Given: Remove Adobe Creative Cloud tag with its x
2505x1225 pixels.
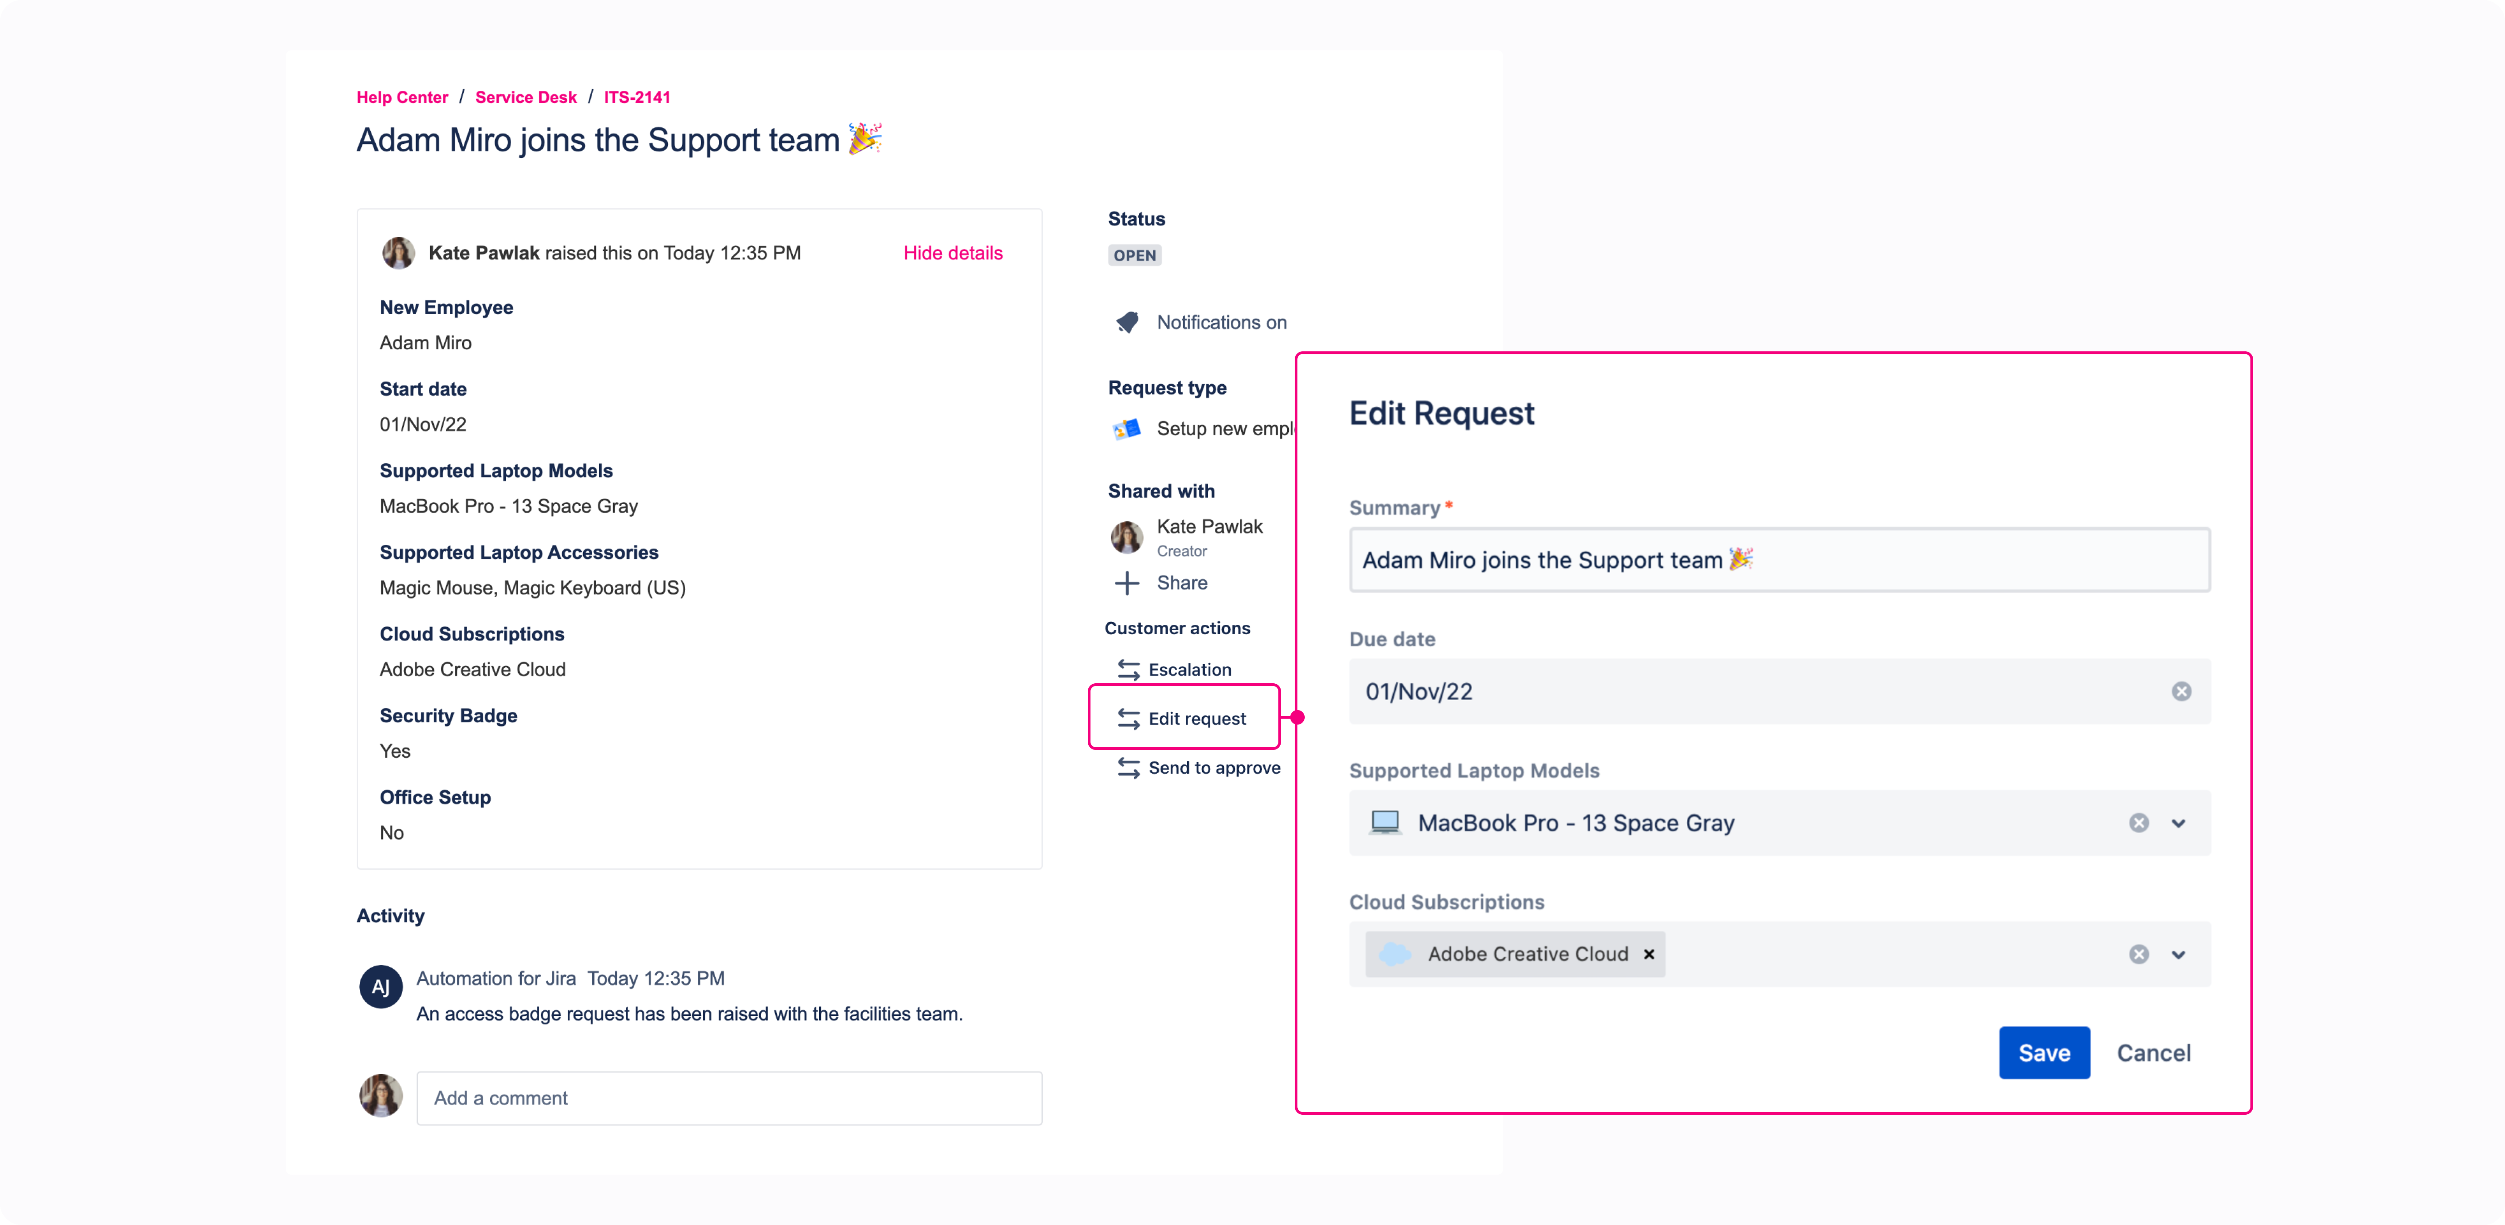Looking at the screenshot, I should click(1648, 954).
